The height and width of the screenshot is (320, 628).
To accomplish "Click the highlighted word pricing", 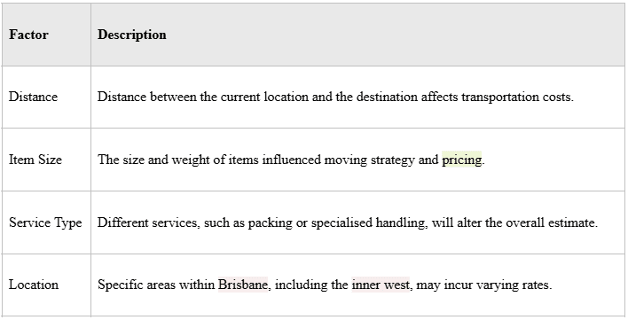I will (x=461, y=160).
